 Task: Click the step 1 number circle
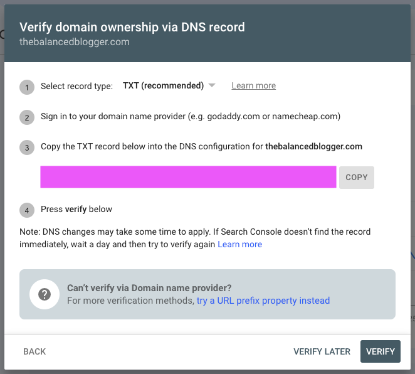point(27,87)
